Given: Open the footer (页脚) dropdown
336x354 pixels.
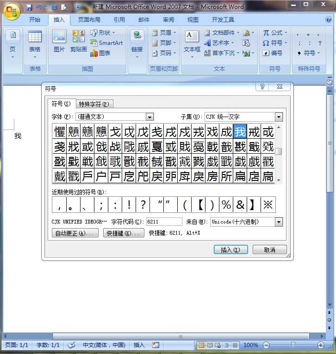Looking at the screenshot, I should point(164,43).
